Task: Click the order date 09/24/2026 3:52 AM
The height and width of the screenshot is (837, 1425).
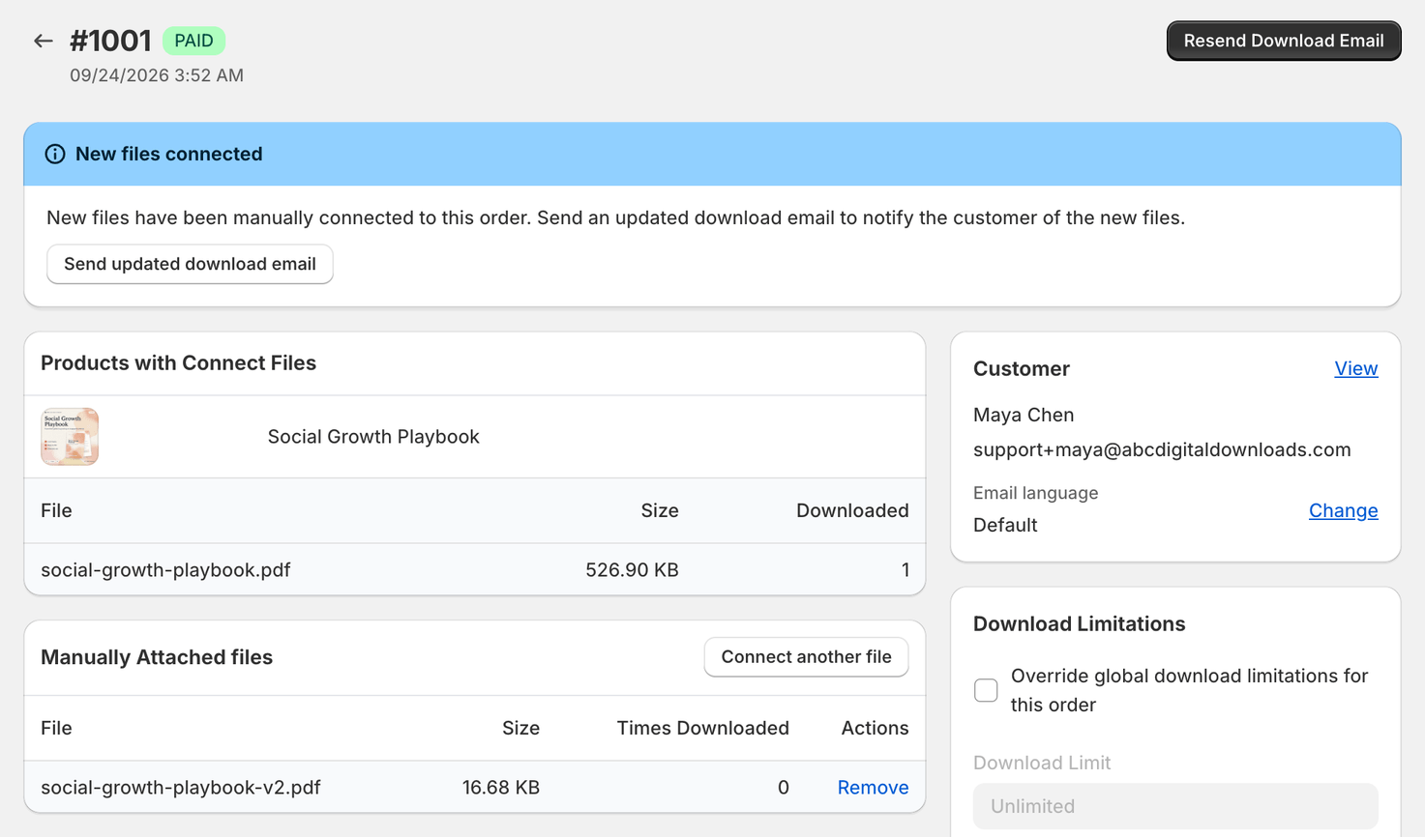Action: [x=157, y=75]
